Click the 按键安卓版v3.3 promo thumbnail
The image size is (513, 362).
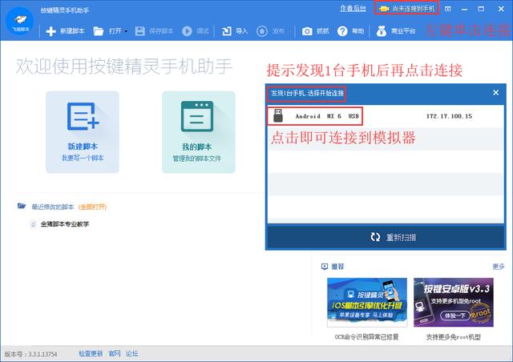[454, 302]
